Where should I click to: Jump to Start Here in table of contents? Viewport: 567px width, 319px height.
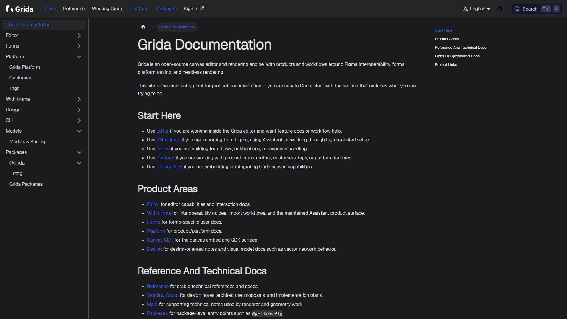coord(444,30)
